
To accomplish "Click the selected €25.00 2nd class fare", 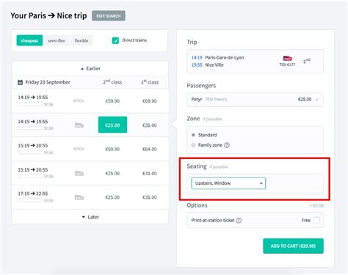I will pyautogui.click(x=112, y=125).
